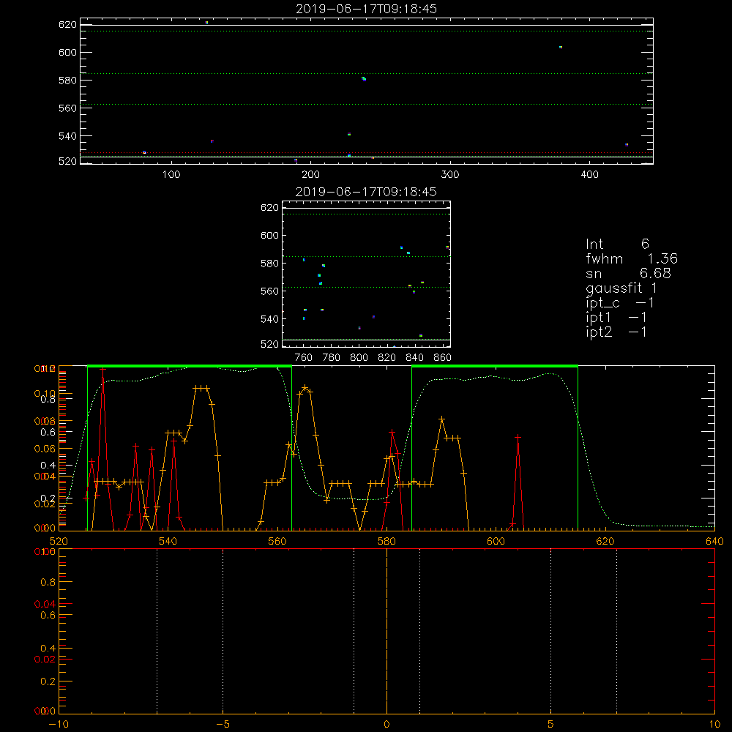Viewport: 732px width, 732px height.
Task: Click x-axis label '10' of the bottom plot
Action: (714, 724)
